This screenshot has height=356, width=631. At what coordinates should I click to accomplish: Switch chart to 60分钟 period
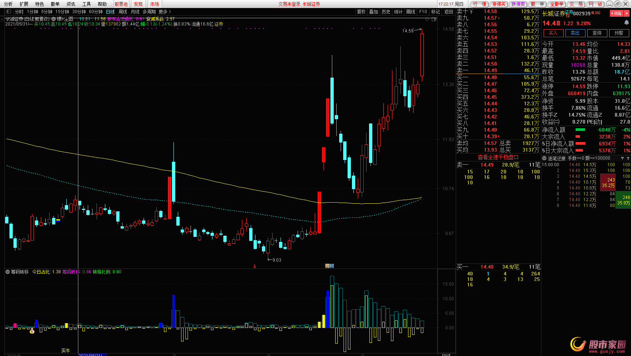tap(95, 12)
